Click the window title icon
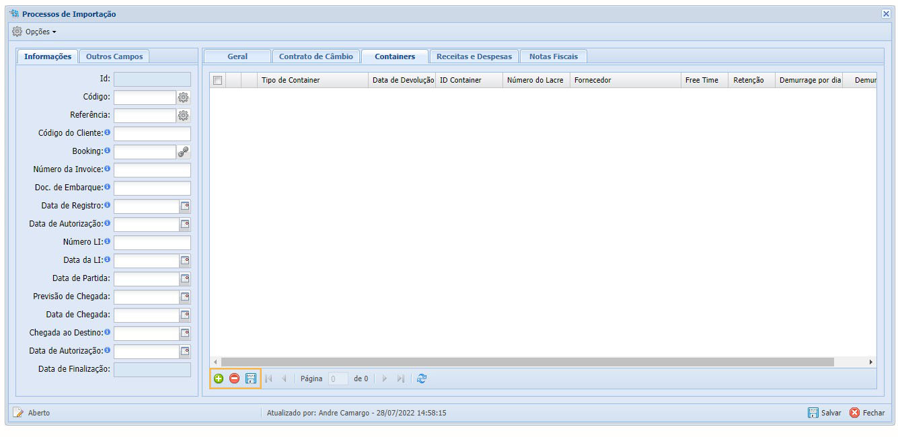898x437 pixels. tap(14, 13)
